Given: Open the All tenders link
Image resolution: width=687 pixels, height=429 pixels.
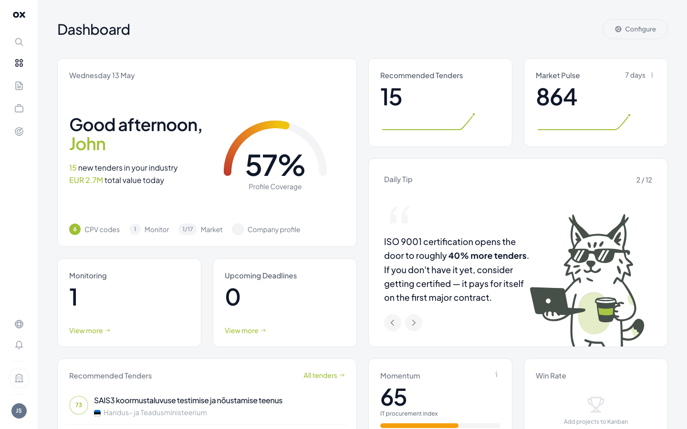Looking at the screenshot, I should click(324, 376).
